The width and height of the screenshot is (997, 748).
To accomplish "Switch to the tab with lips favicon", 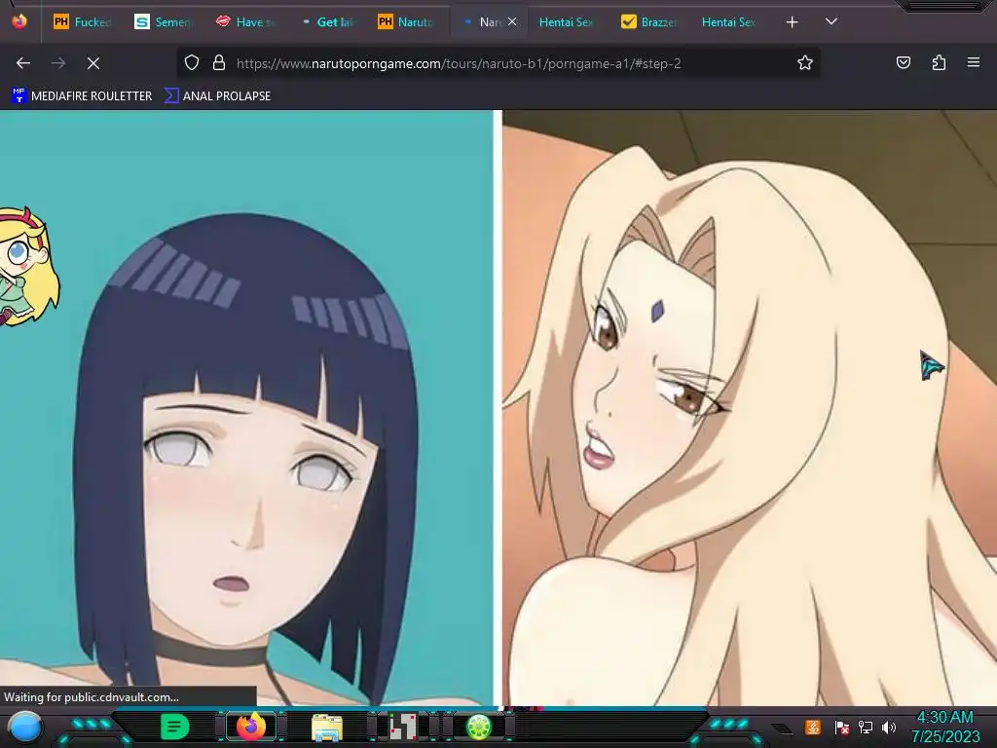I will pos(244,22).
